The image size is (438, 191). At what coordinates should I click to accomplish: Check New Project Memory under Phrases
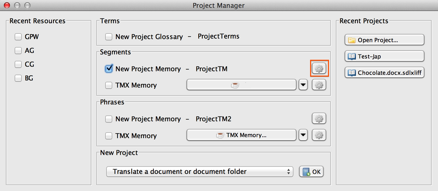tap(109, 119)
